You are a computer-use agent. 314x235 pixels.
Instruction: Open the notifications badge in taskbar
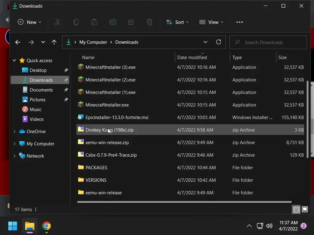[304, 226]
